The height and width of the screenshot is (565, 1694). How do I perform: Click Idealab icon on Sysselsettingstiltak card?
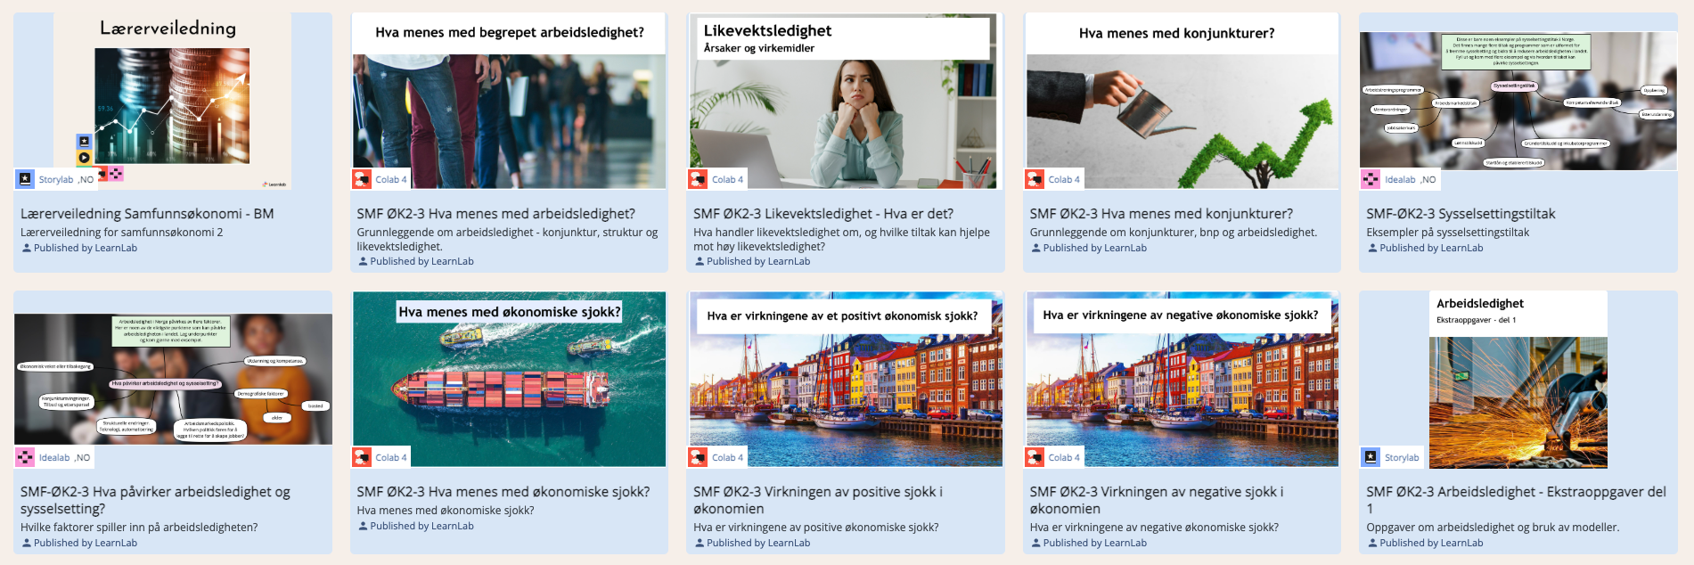coord(1371,179)
